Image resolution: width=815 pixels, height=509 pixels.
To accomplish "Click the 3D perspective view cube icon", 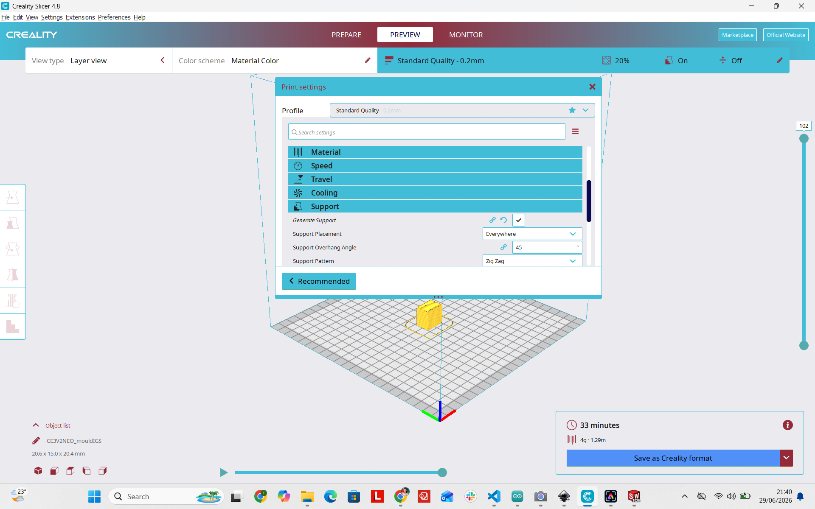I will tap(38, 471).
